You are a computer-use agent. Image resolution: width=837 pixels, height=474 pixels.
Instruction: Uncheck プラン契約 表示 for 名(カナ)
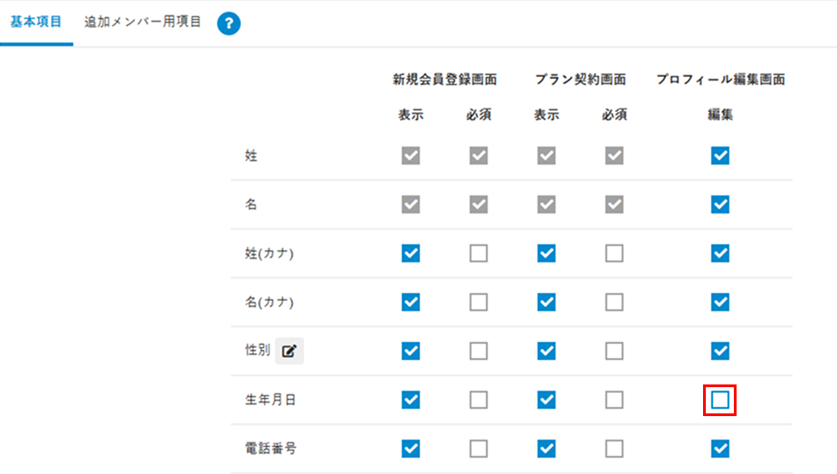(546, 302)
